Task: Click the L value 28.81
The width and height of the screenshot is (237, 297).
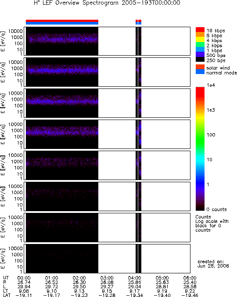Action: click(162, 286)
